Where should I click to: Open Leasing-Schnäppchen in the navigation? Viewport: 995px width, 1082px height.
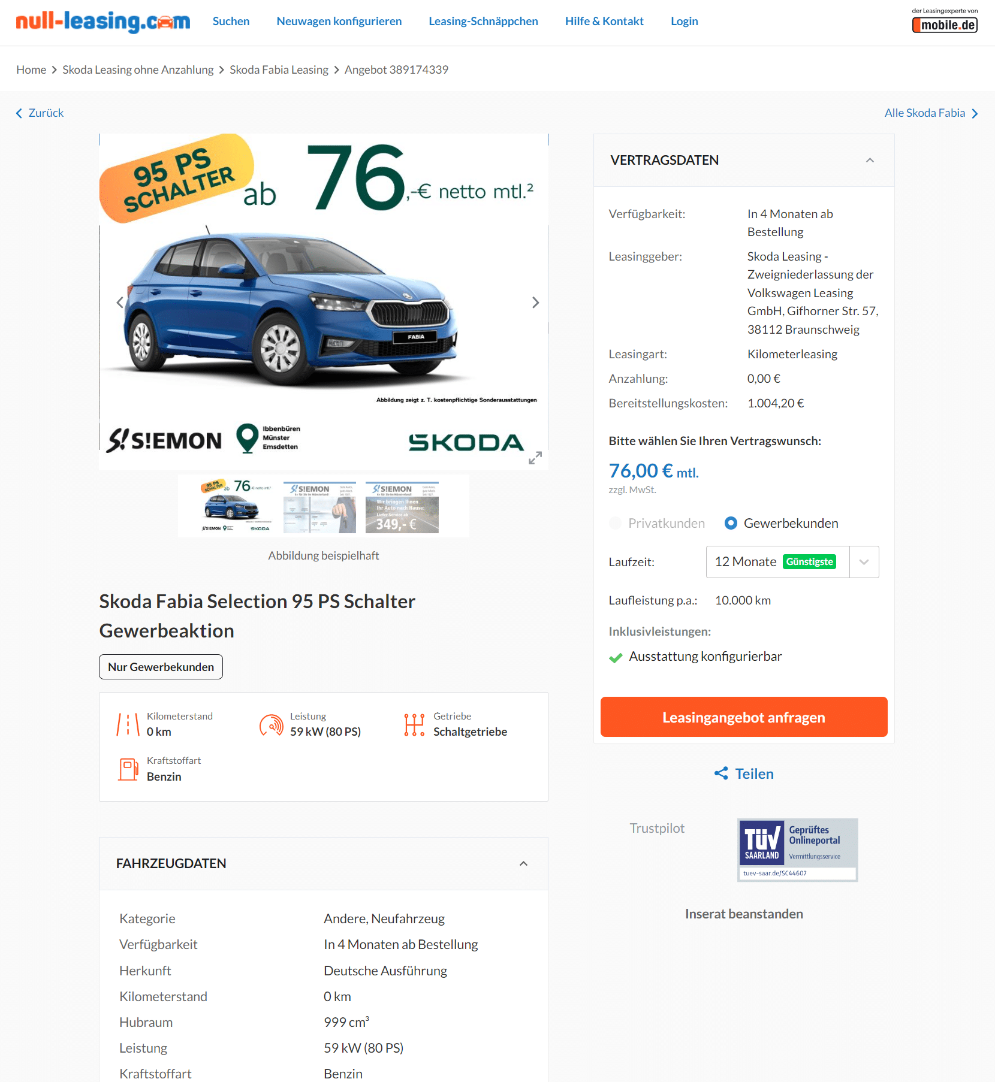point(483,21)
